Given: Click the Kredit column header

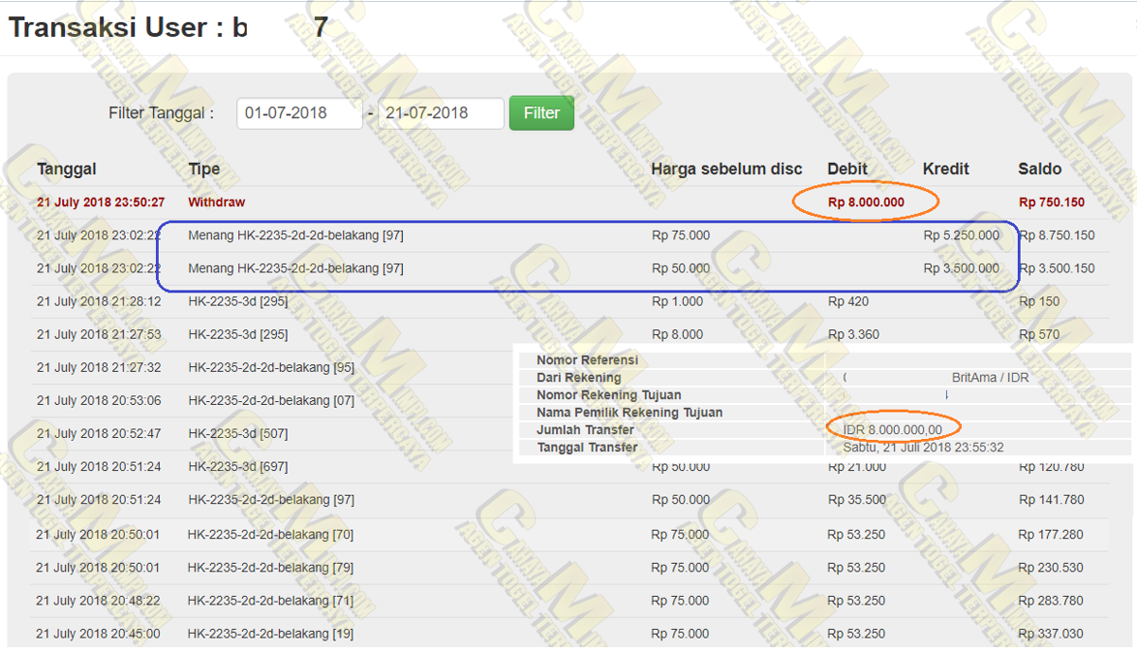Looking at the screenshot, I should (x=946, y=169).
